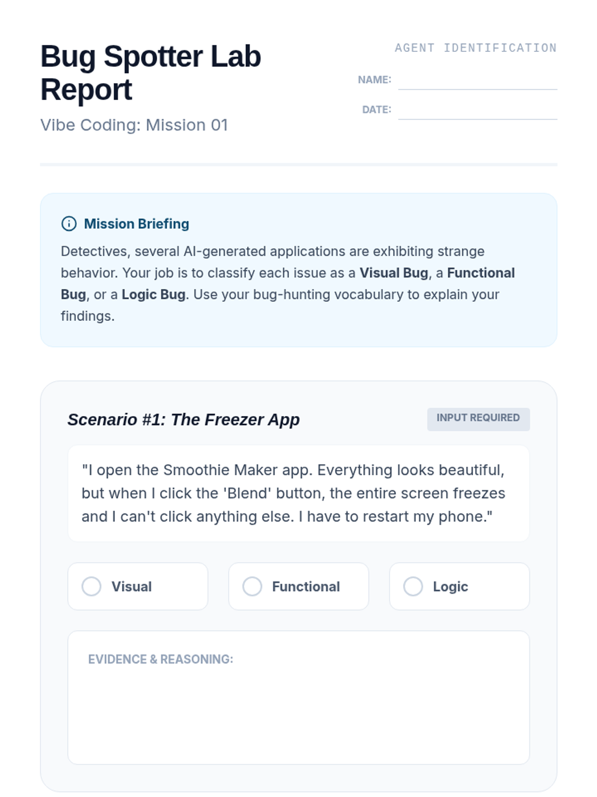Viewport: 597px width, 797px height.
Task: Click the NAME: field label
Action: tap(374, 80)
